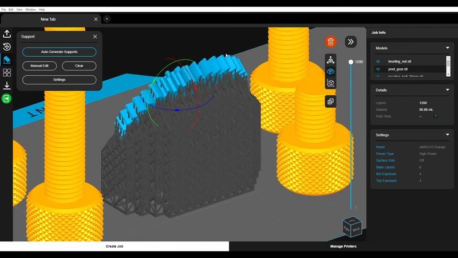The height and width of the screenshot is (258, 458).
Task: Toggle visibility of pool_gear.stl
Action: 378,69
